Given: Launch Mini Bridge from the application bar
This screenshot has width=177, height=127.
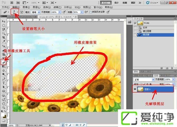Looking at the screenshot, I should click(18, 3).
